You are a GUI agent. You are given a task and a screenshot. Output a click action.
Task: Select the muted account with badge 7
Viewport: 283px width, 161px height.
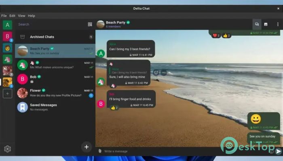(x=7, y=70)
